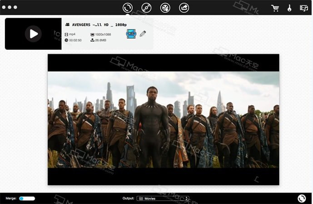Open the share export tab icon
This screenshot has height=204, width=313.
184,8
